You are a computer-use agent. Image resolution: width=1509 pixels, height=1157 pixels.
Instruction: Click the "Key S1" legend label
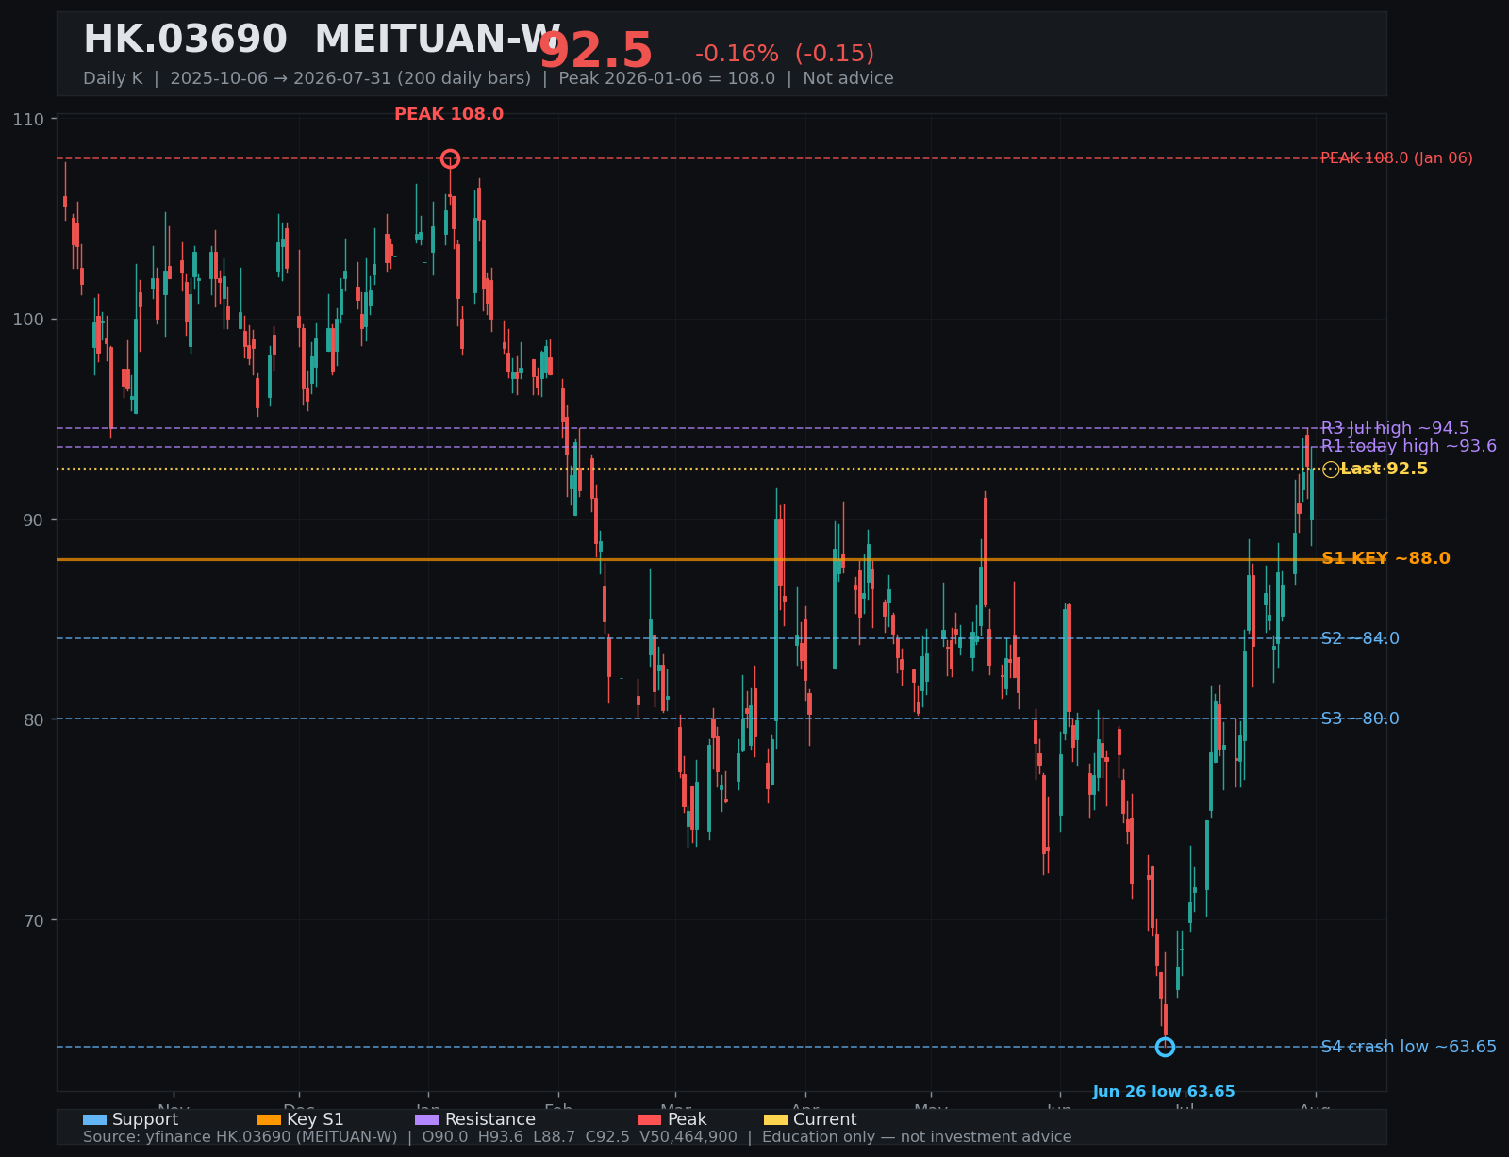[316, 1119]
